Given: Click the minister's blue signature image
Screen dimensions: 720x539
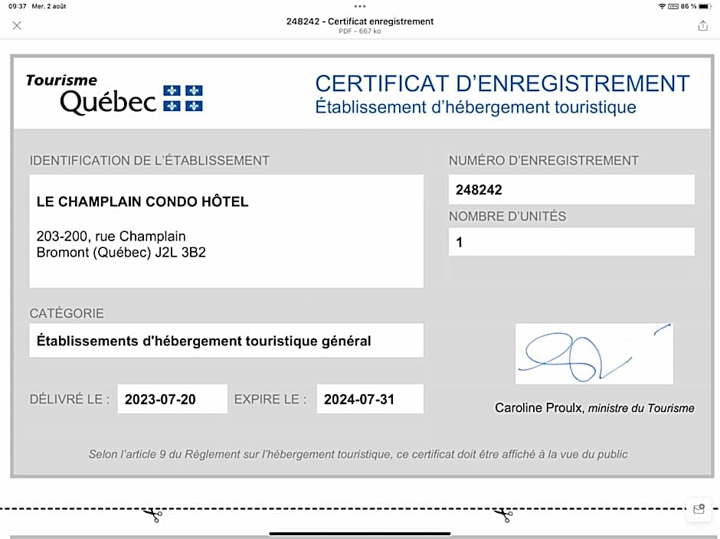Looking at the screenshot, I should 594,354.
